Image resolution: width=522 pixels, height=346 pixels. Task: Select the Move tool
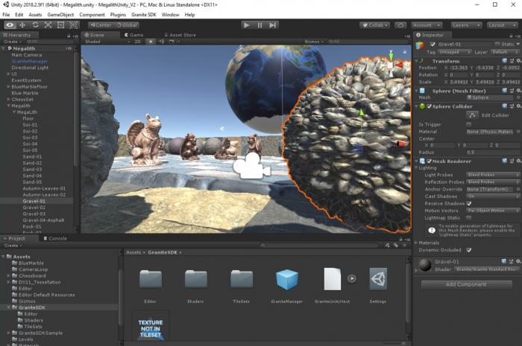click(22, 25)
